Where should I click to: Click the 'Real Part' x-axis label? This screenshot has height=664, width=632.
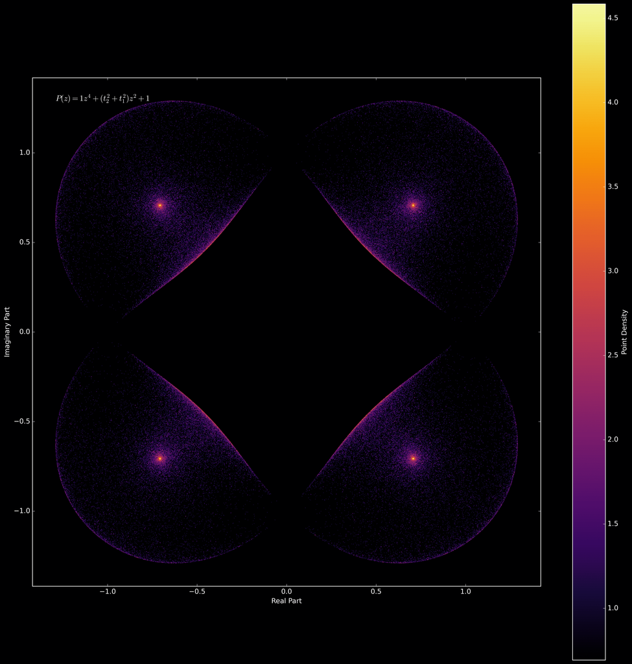(x=287, y=601)
